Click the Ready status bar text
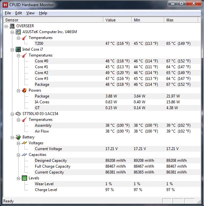Viewport: 204px width, 206px height. pos(8,201)
